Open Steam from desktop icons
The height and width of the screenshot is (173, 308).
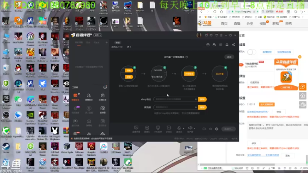pos(6,148)
